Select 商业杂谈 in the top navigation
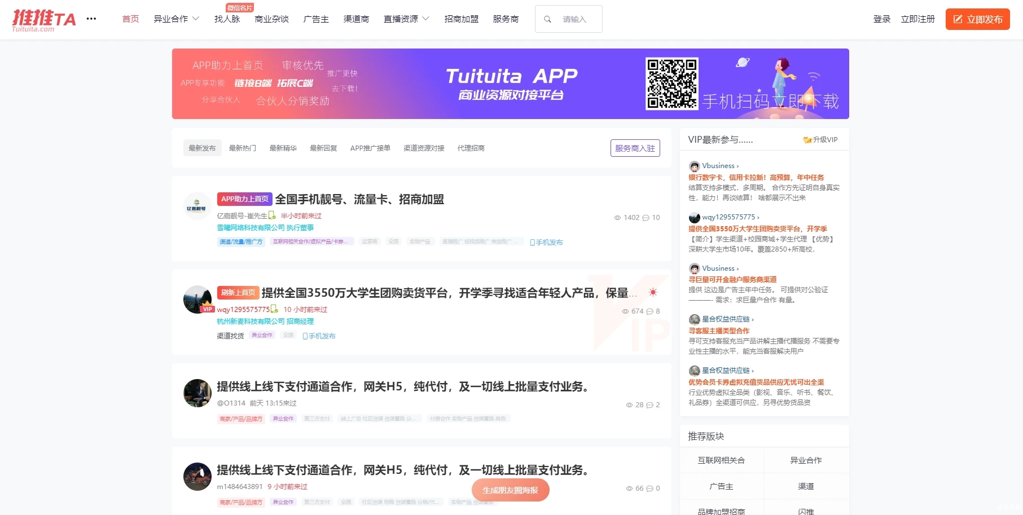The image size is (1023, 515). click(271, 18)
